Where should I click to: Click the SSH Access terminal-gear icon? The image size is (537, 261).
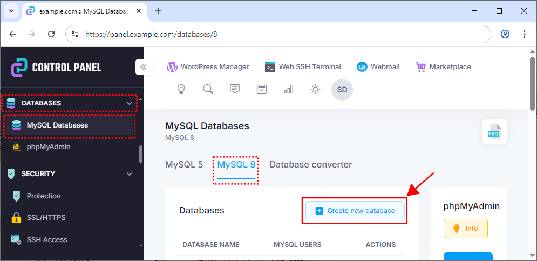pyautogui.click(x=16, y=240)
